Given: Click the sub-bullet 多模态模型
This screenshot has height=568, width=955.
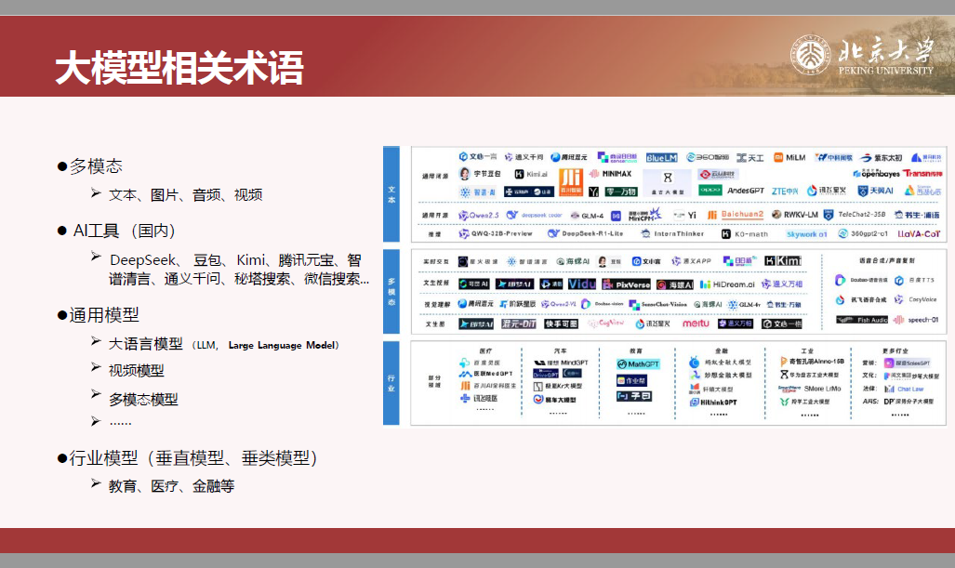Looking at the screenshot, I should coord(144,400).
